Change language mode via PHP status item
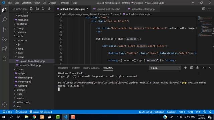Screen dimensions: 214x120 click(198, 112)
